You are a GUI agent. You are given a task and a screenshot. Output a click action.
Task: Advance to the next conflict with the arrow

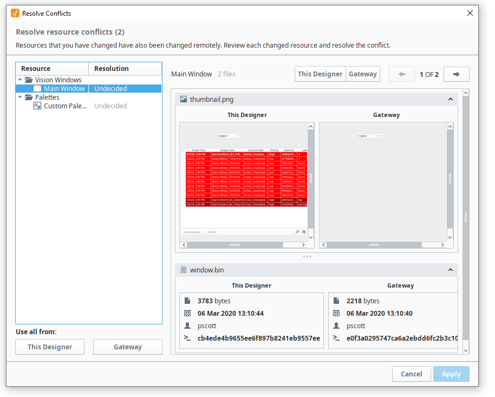click(x=457, y=74)
